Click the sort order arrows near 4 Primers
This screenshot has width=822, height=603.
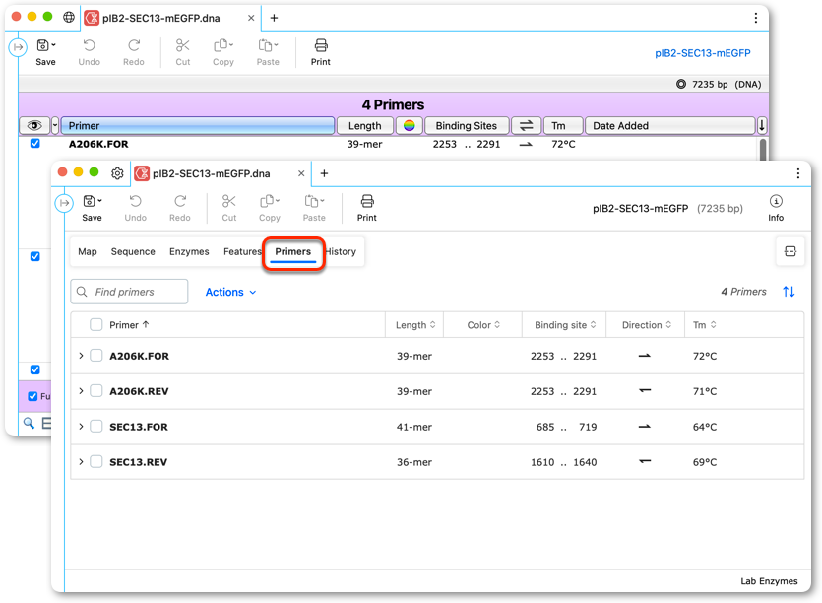pyautogui.click(x=789, y=292)
